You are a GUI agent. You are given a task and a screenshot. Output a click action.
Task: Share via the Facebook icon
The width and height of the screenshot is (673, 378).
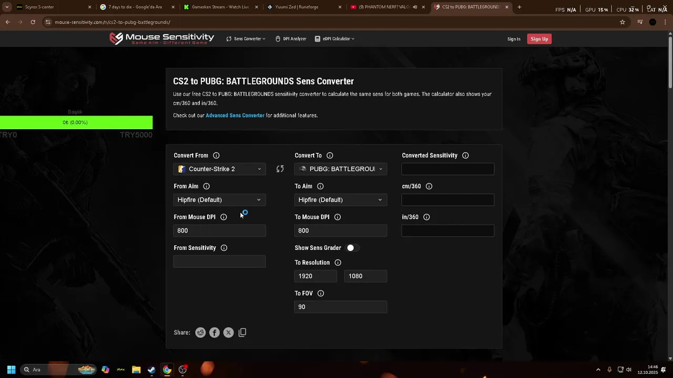(x=215, y=332)
